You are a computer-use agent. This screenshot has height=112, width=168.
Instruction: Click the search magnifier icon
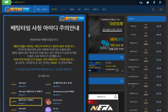tap(38, 9)
